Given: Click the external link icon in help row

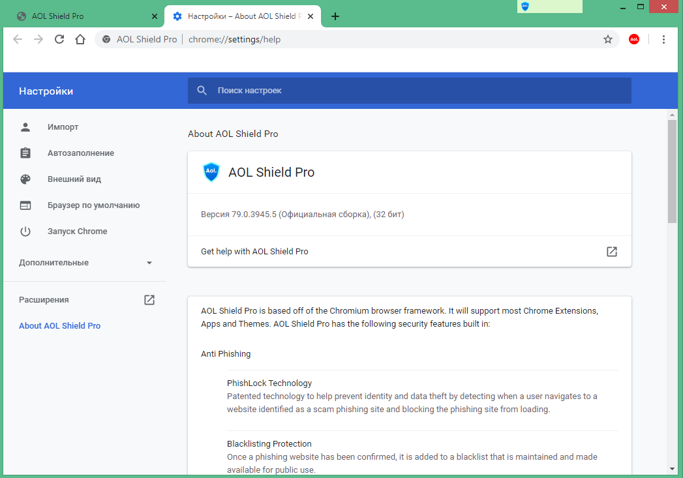Looking at the screenshot, I should (x=611, y=251).
